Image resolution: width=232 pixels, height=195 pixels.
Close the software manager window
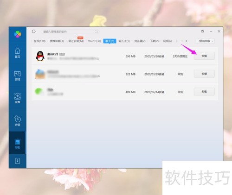pos(219,31)
